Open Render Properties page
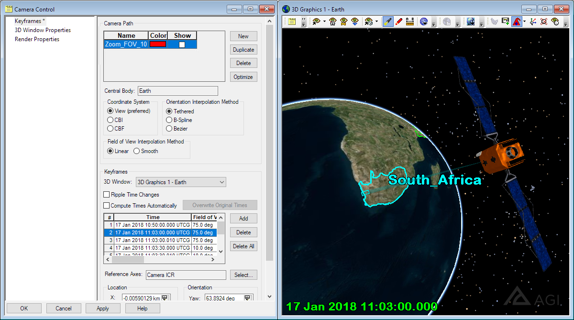 37,39
